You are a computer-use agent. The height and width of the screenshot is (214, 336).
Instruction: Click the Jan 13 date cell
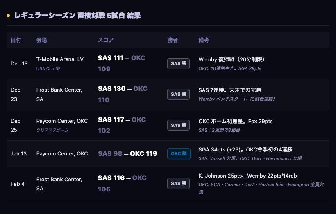point(18,154)
